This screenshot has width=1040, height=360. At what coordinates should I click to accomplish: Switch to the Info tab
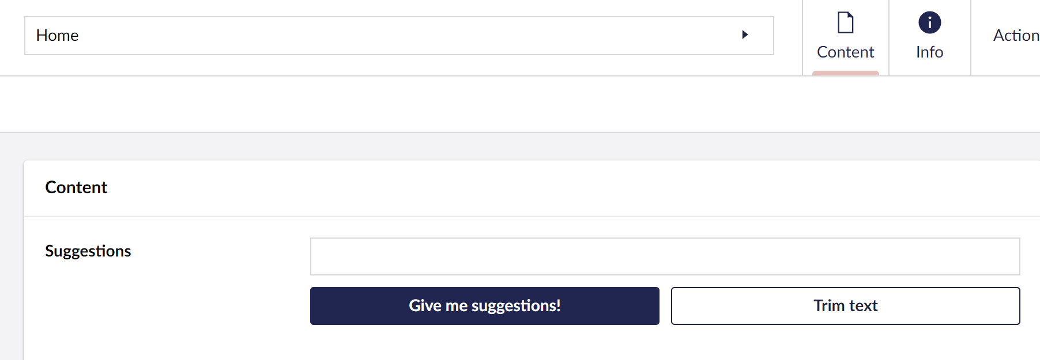[x=929, y=38]
